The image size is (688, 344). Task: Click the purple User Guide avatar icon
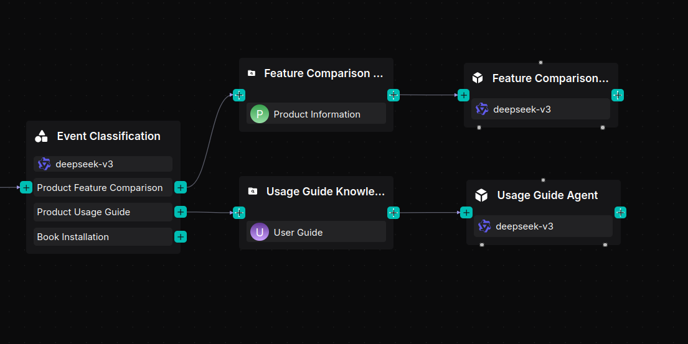pyautogui.click(x=260, y=232)
